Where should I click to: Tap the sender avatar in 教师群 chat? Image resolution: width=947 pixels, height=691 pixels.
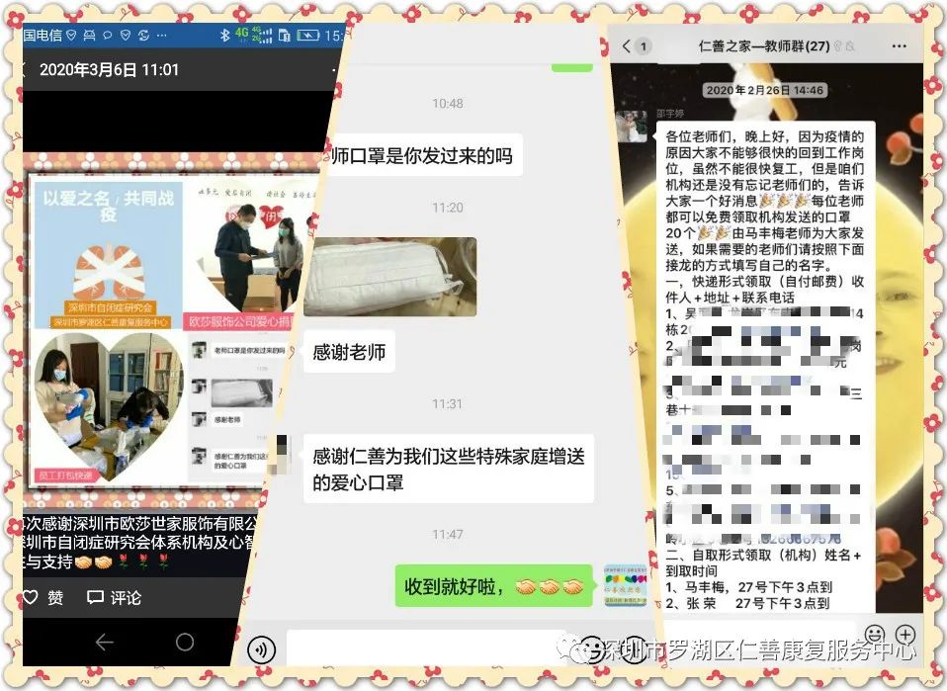click(x=631, y=127)
